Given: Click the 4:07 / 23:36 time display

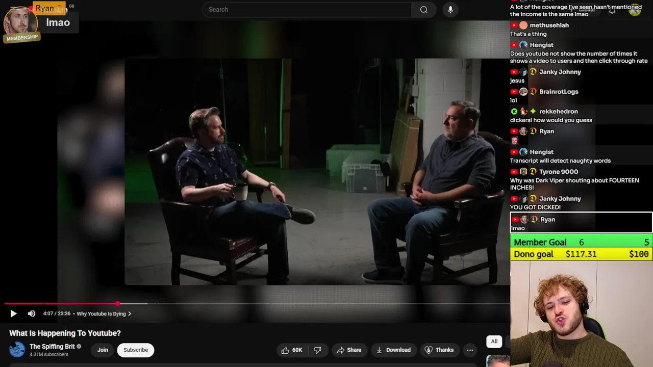Looking at the screenshot, I should tap(57, 314).
